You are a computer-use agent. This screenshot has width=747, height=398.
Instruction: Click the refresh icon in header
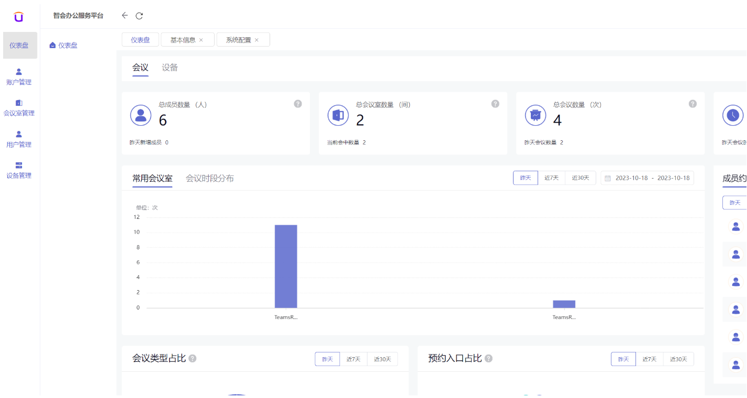click(x=139, y=16)
